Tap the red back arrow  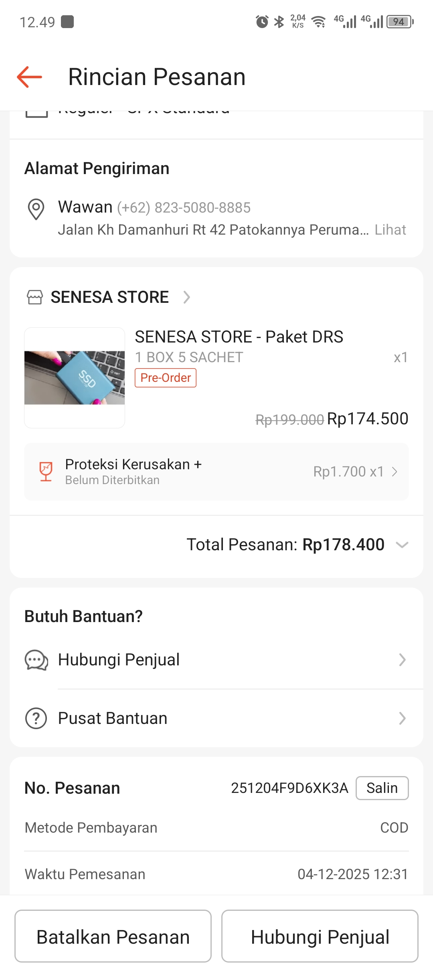30,77
